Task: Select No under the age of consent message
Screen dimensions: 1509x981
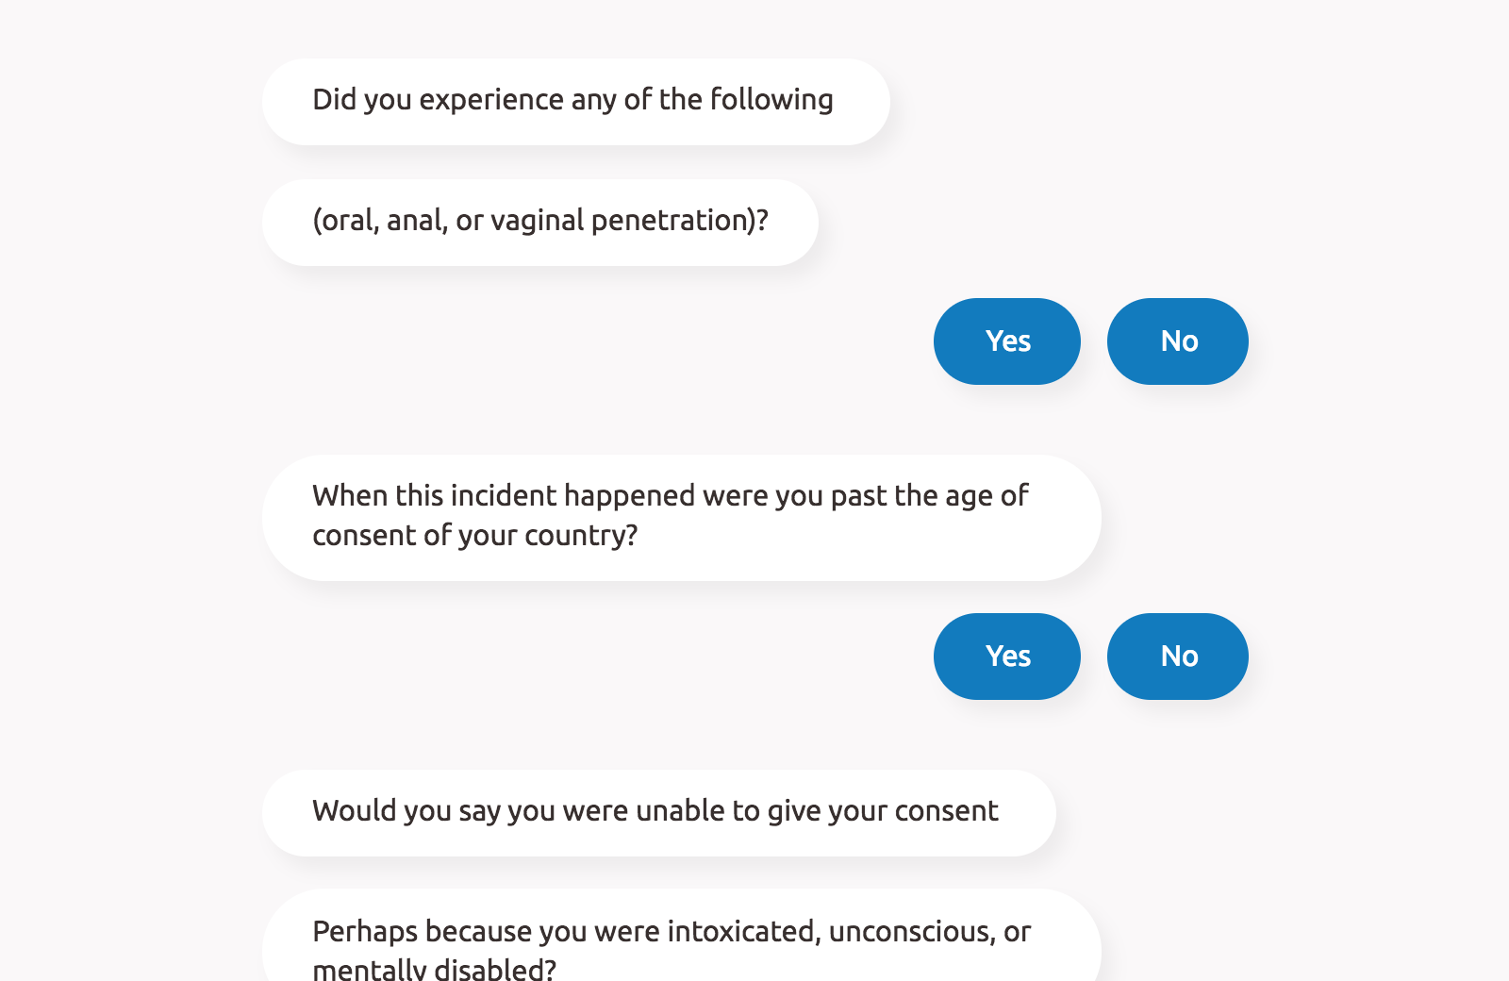Action: (1177, 656)
